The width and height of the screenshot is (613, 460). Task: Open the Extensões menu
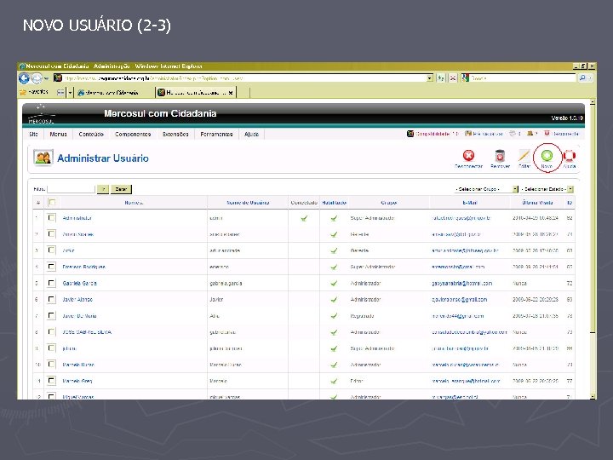coord(175,135)
